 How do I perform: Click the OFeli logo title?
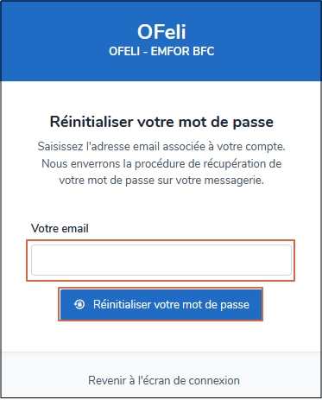161,32
